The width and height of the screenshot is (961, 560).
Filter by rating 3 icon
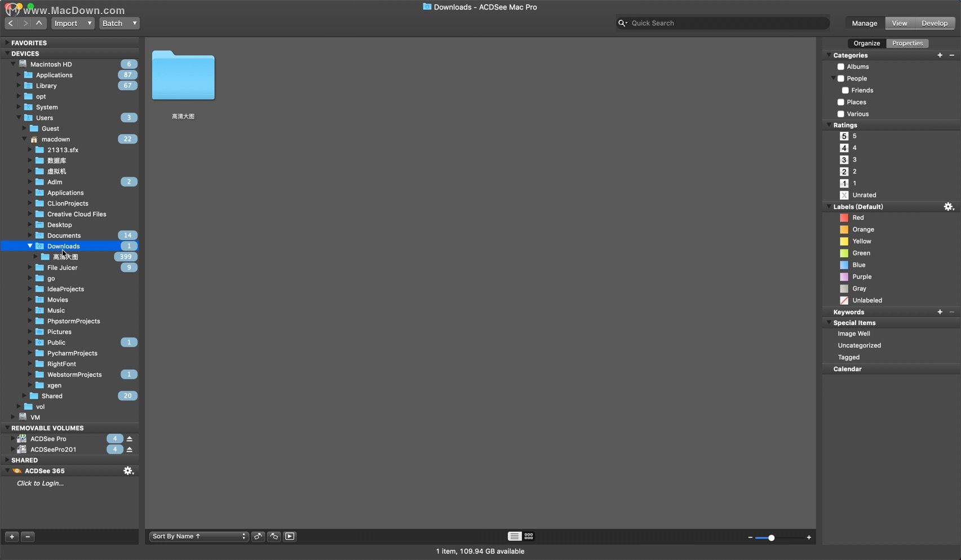[844, 160]
